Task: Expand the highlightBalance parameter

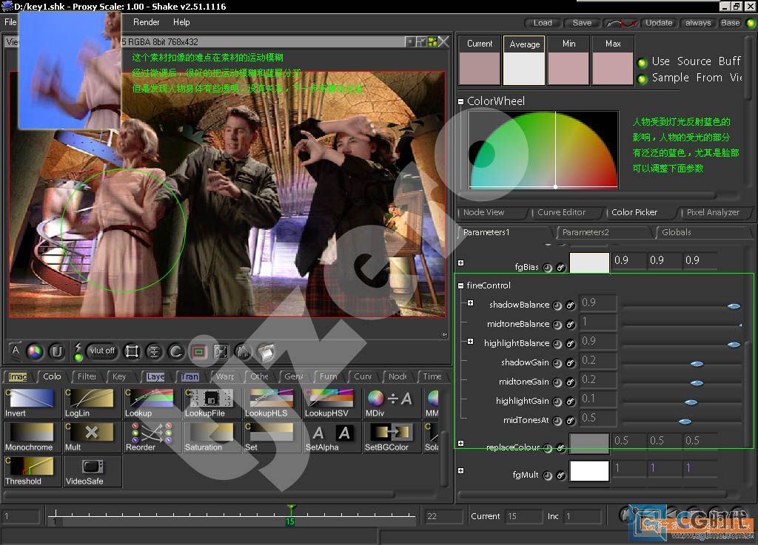Action: click(470, 342)
